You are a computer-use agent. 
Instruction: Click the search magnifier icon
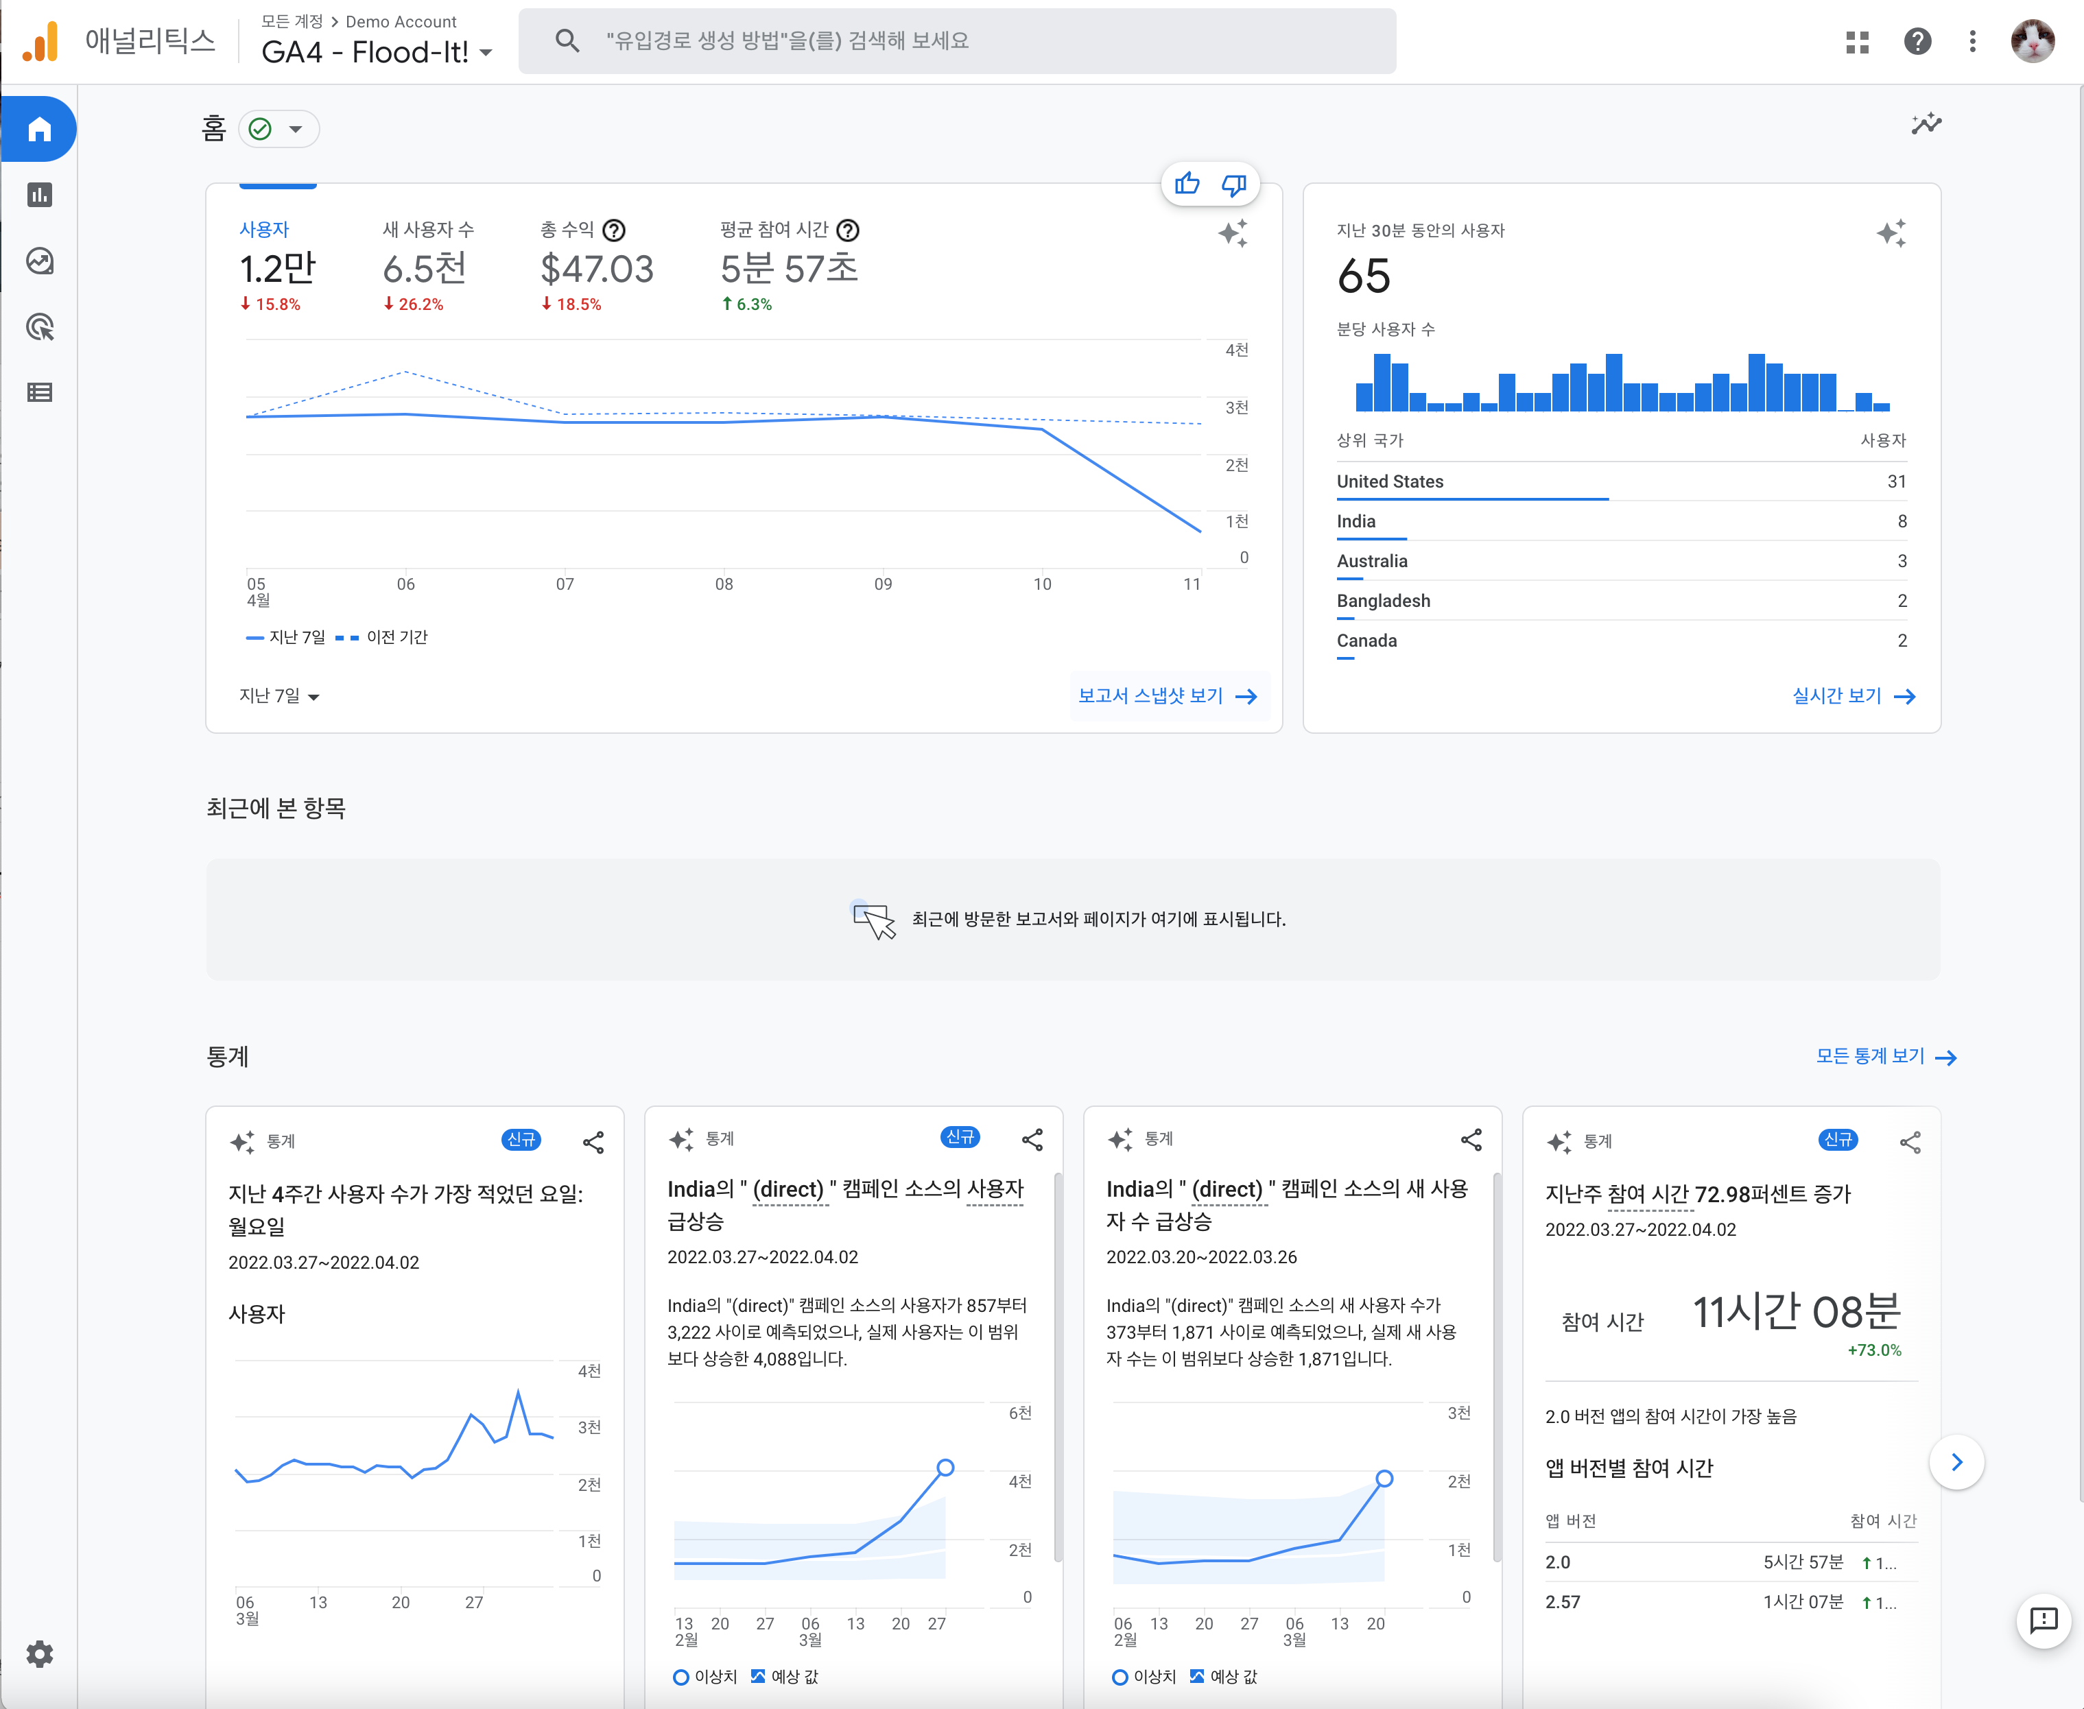[x=567, y=40]
